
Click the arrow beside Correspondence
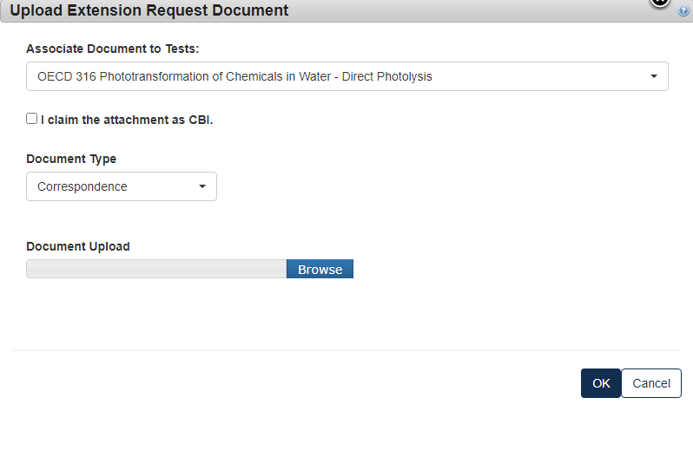pos(202,186)
